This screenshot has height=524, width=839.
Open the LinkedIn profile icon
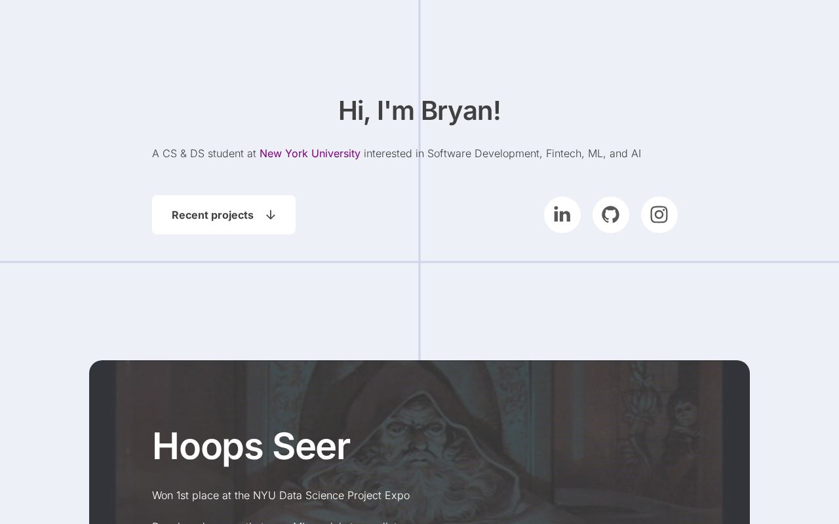click(562, 215)
